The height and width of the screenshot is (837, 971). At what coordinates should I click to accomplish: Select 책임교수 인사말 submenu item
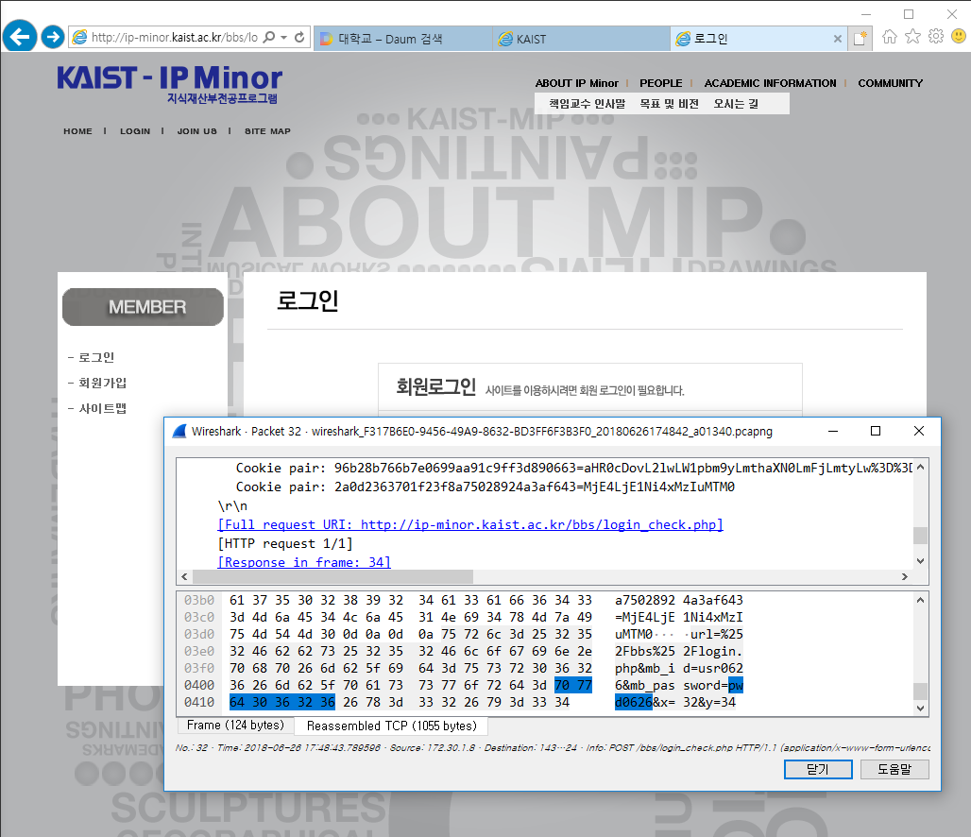588,104
